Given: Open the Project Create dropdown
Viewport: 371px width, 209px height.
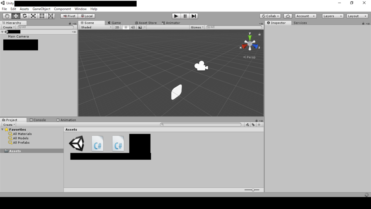Looking at the screenshot, I should point(9,125).
